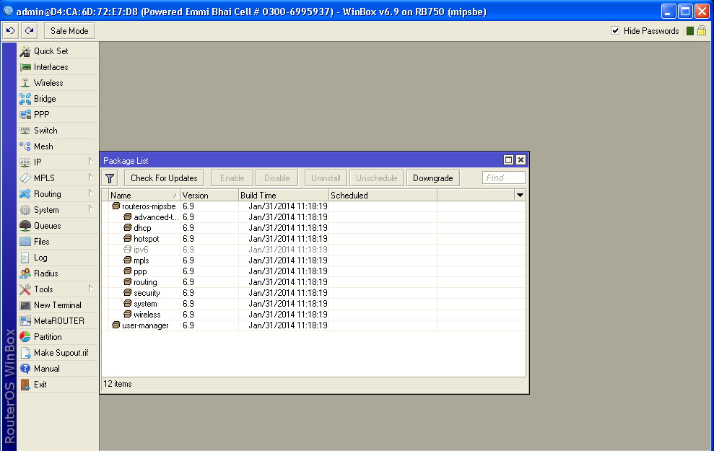Click the Check For Updates button
This screenshot has width=714, height=451.
163,178
